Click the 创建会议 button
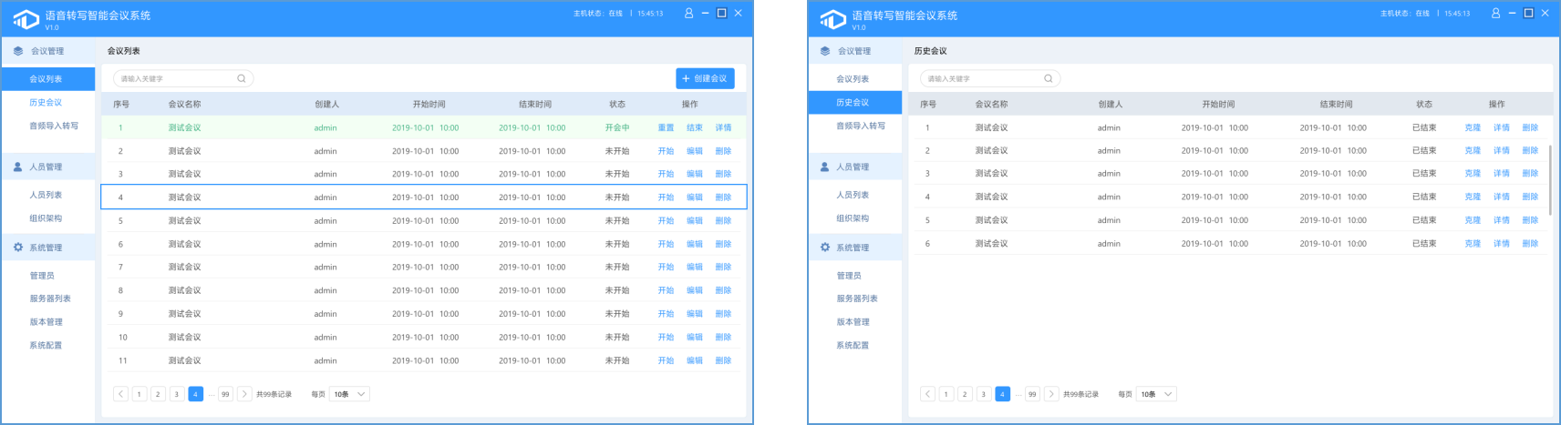This screenshot has height=425, width=1561. point(705,79)
